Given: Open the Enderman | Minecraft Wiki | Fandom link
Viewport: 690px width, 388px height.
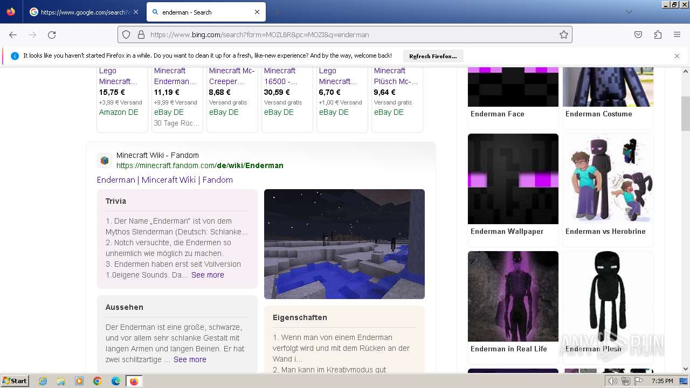Looking at the screenshot, I should coord(165,180).
